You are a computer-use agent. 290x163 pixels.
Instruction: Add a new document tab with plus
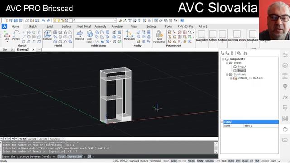pos(39,50)
